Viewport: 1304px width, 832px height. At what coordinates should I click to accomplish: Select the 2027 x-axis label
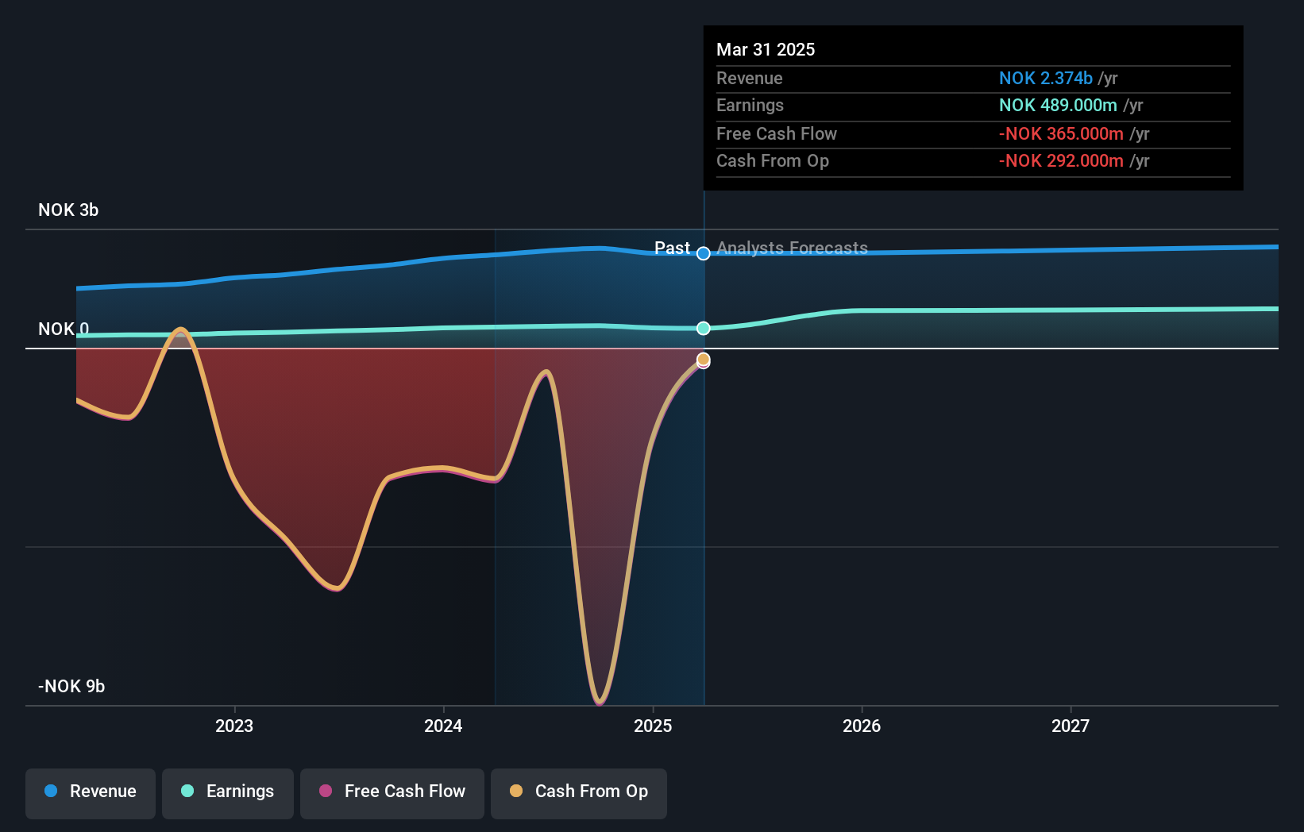point(1071,726)
